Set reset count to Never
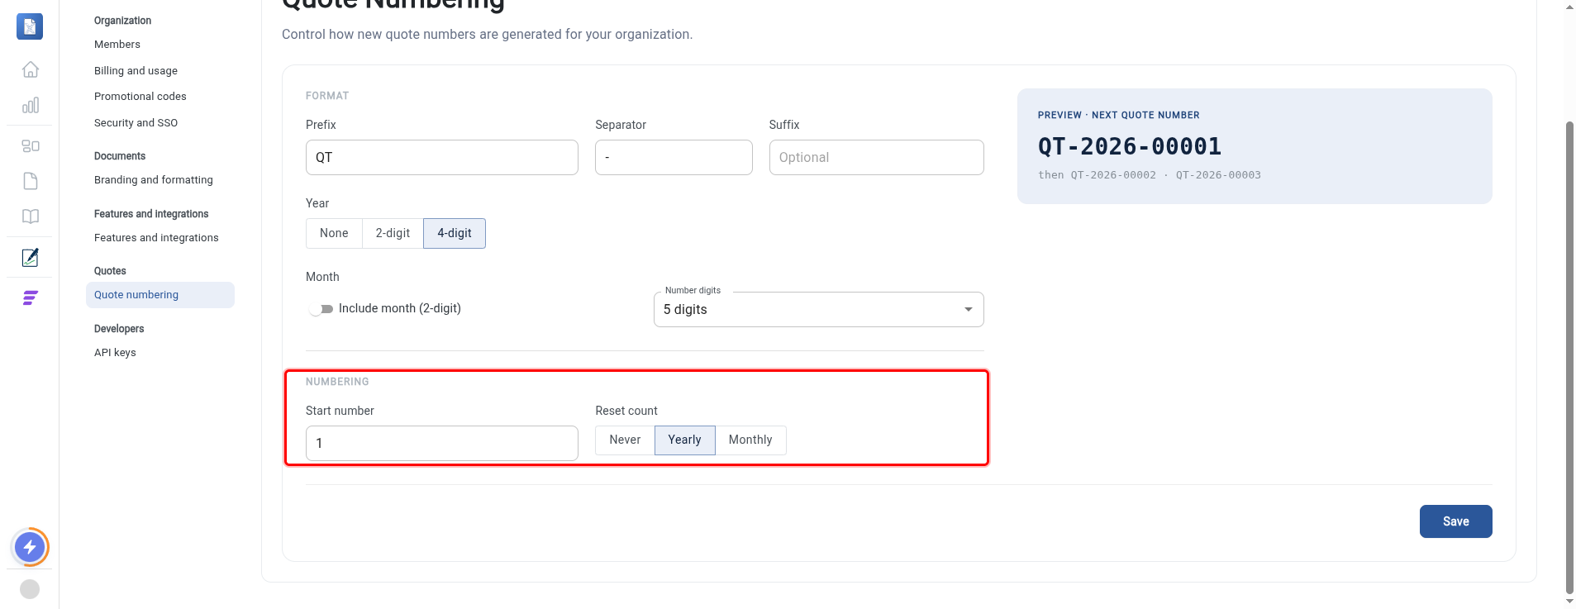Viewport: 1576px width, 609px height. 625,440
